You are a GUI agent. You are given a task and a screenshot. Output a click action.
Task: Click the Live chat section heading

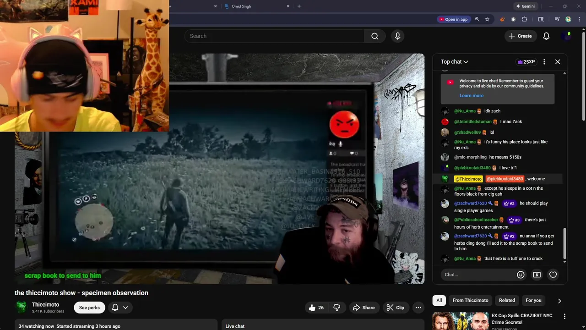click(x=235, y=326)
